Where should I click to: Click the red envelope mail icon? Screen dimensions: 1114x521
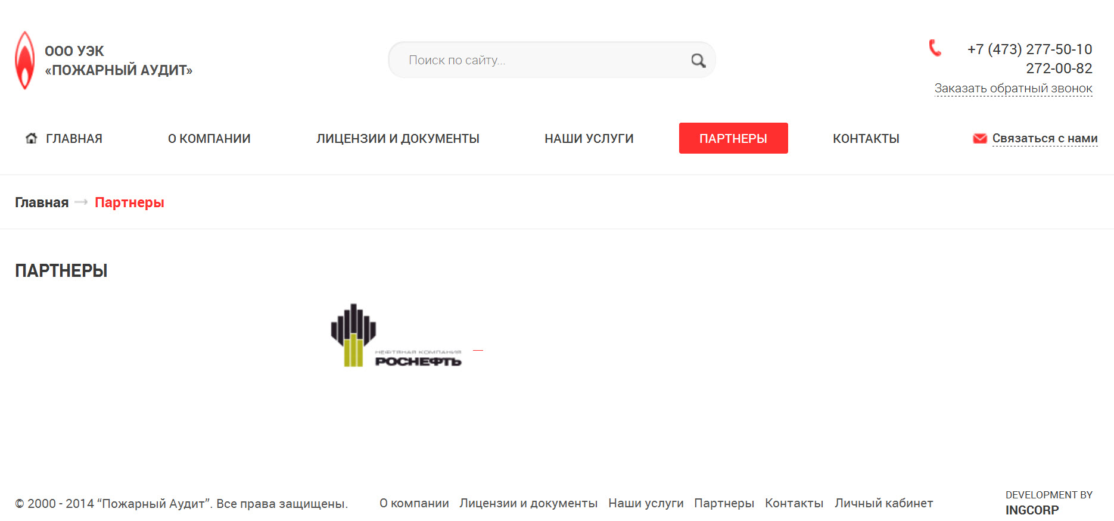click(980, 138)
